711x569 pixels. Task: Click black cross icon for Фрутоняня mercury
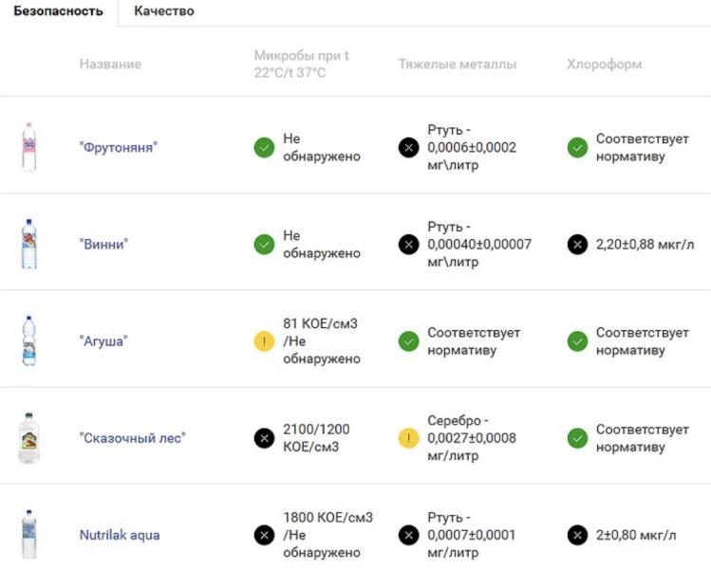[408, 148]
